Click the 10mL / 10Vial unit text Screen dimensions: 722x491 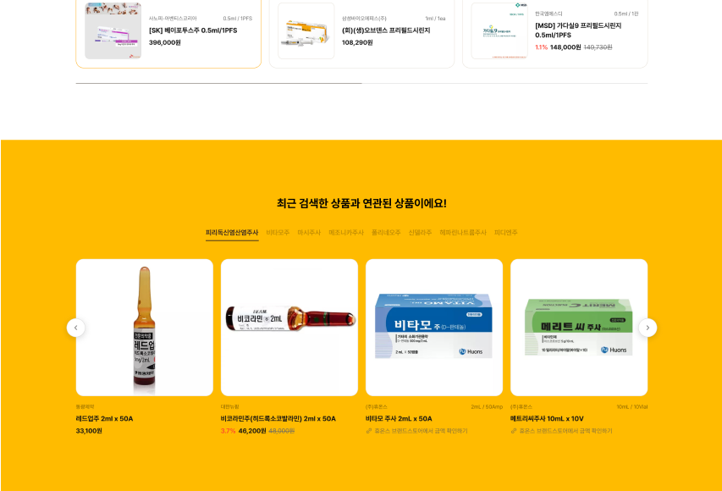[632, 406]
